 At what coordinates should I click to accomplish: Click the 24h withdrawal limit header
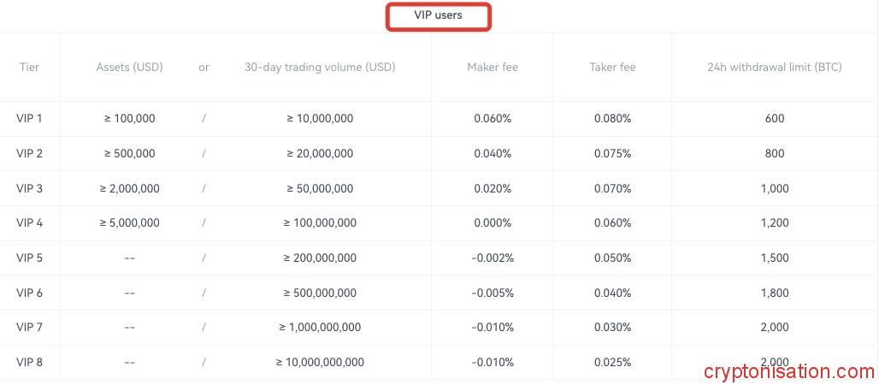[775, 67]
